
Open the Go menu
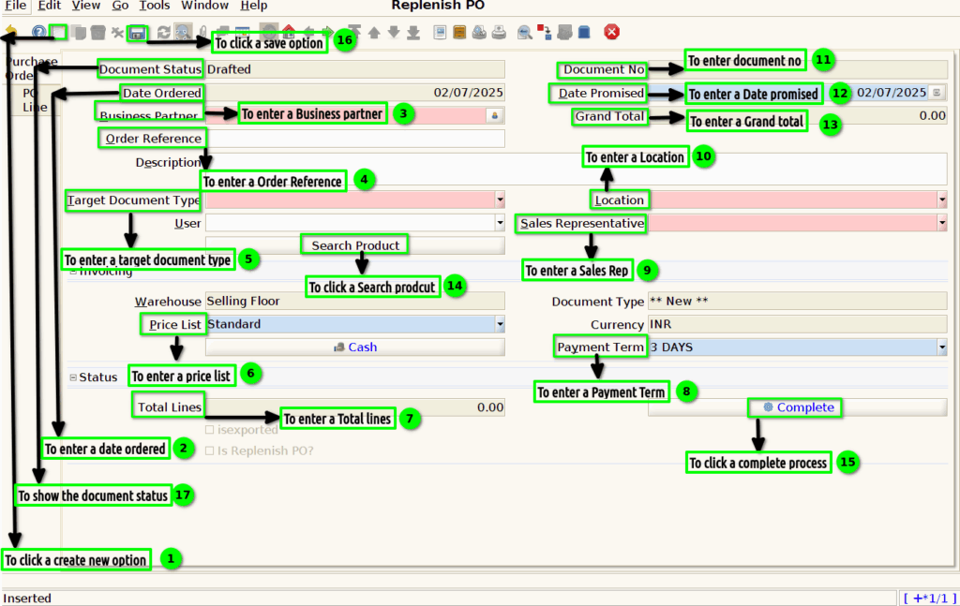coord(120,6)
